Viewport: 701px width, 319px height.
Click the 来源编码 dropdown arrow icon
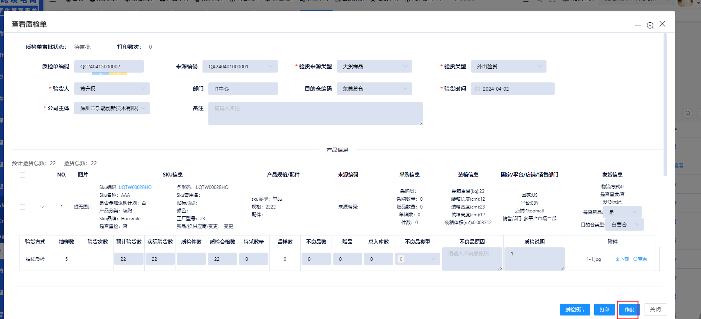pos(271,67)
